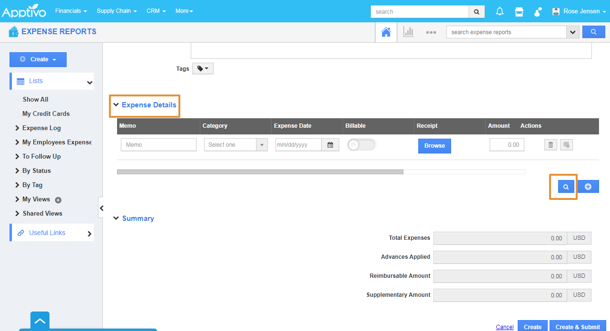Open My Credit Cards list
Viewport: 610px width, 331px height.
pyautogui.click(x=46, y=113)
